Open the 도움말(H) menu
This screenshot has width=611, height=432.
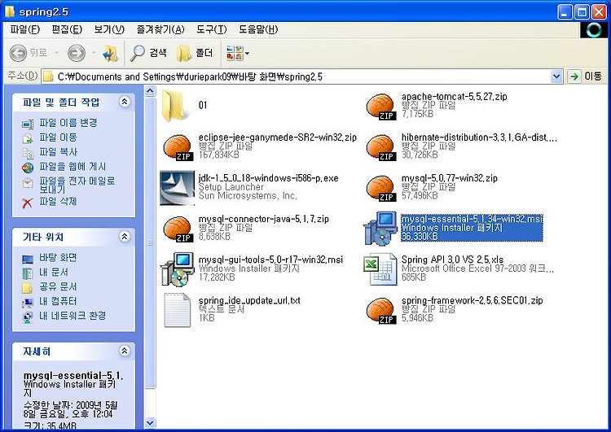(x=258, y=29)
